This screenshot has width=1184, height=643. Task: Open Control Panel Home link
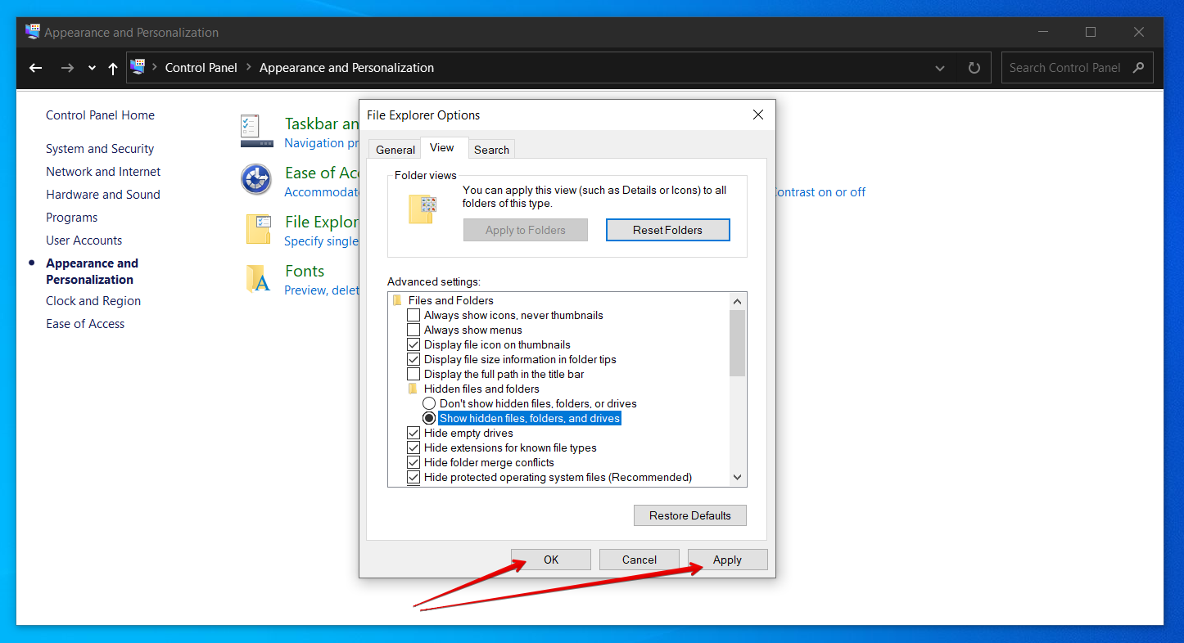point(100,115)
